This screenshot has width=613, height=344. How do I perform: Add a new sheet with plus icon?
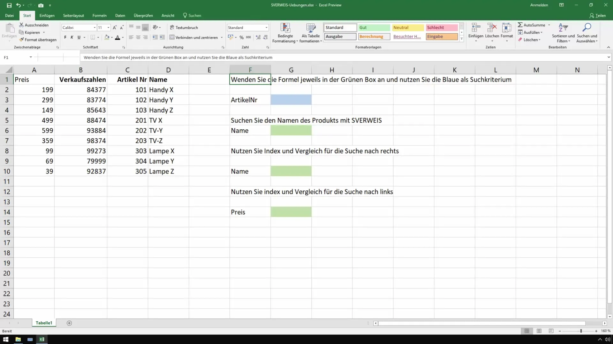click(69, 323)
